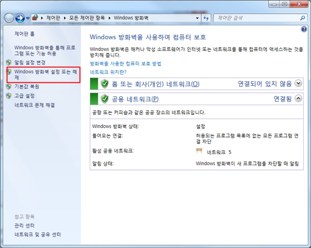311x248 pixels.
Task: Open 네트워크 위치란? help link
Action: [x=108, y=72]
